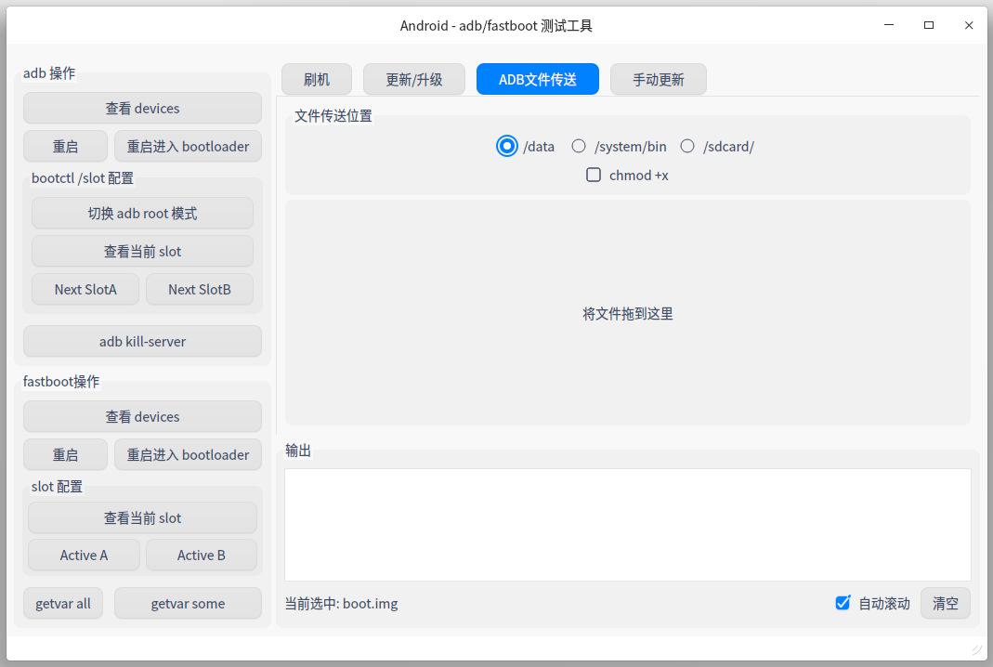Click Active B in fastboot slot 配置
The width and height of the screenshot is (993, 667).
click(202, 555)
